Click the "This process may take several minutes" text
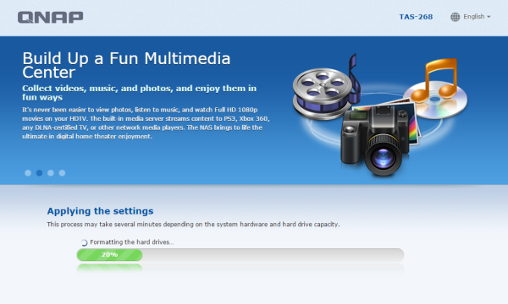Viewport: 508px width, 304px height. pos(193,225)
